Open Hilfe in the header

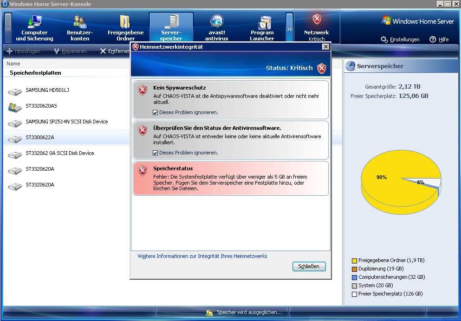[439, 39]
